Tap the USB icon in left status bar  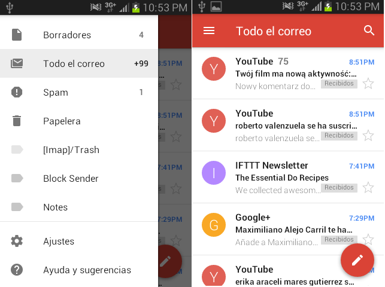click(x=10, y=8)
